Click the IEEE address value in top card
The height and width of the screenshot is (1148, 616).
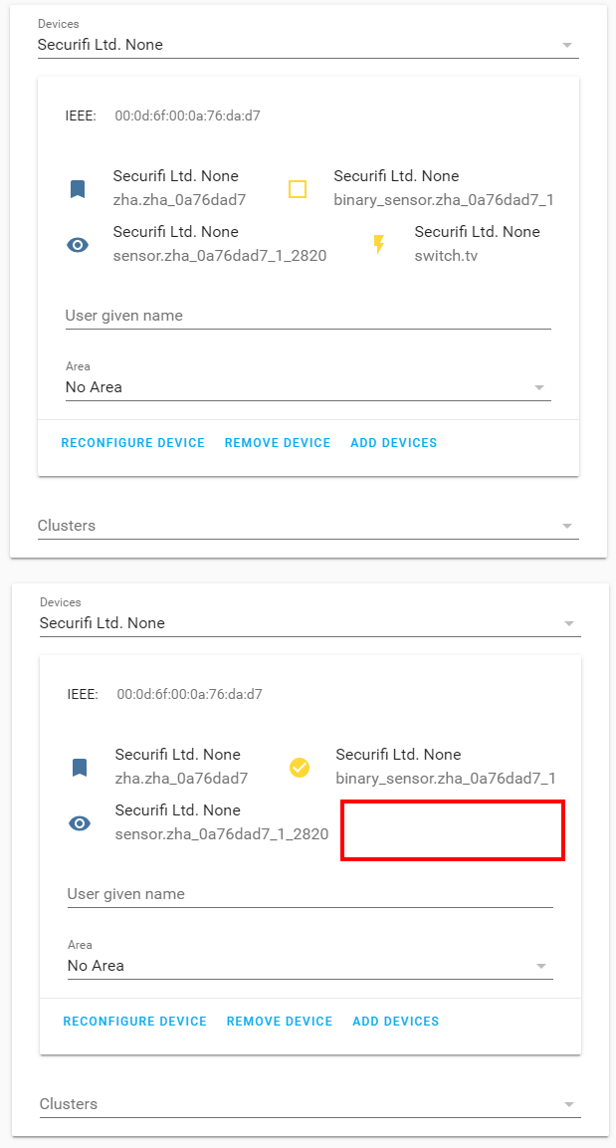click(187, 115)
